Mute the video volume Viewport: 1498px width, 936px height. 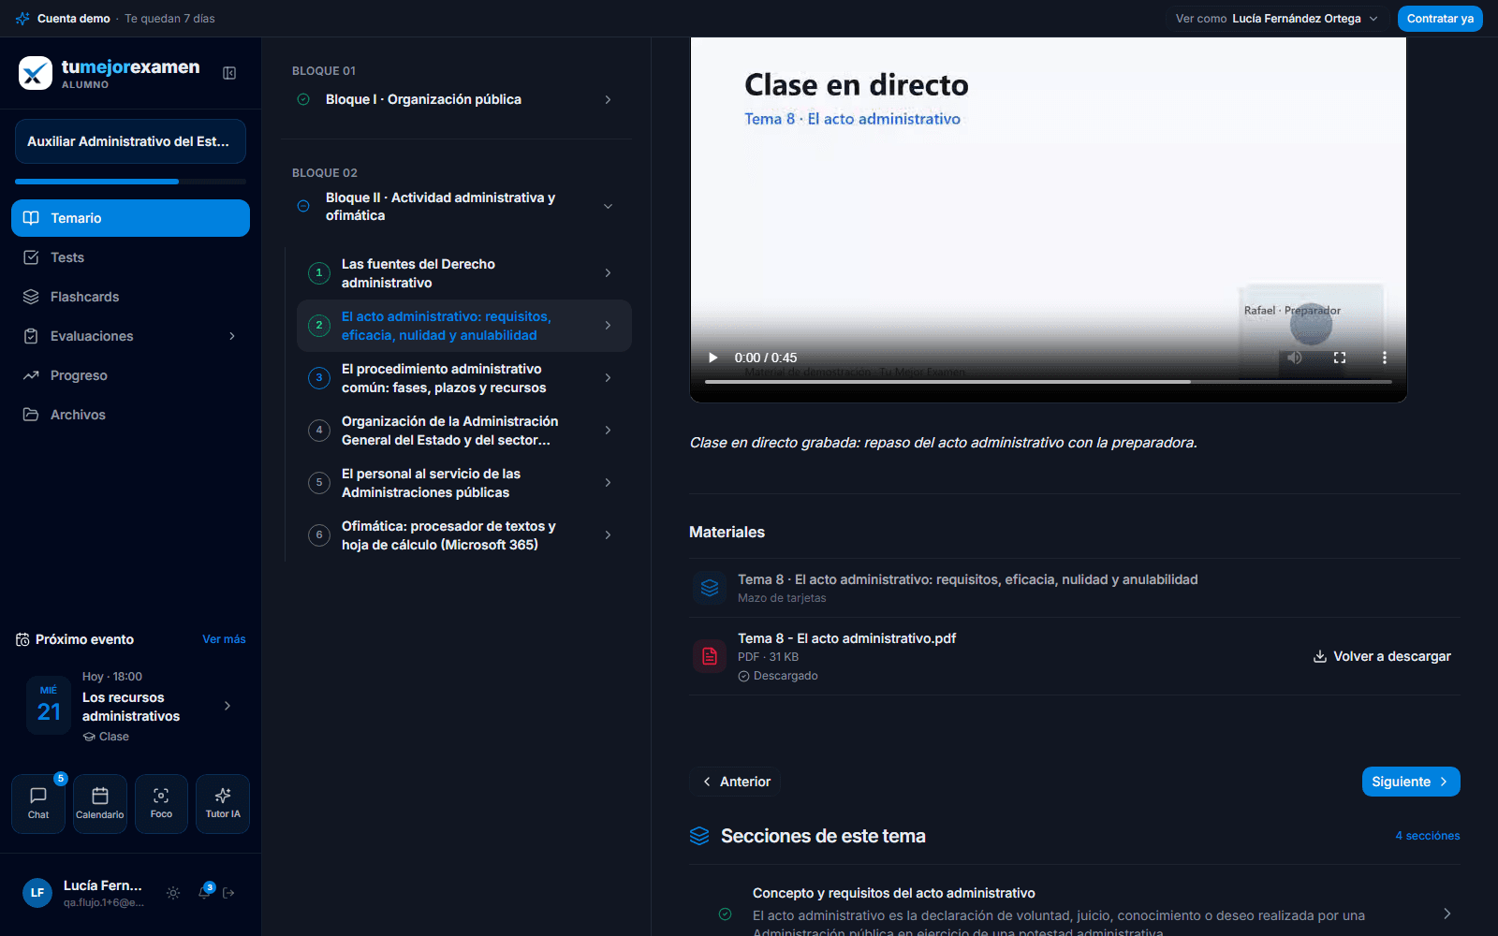tap(1295, 358)
